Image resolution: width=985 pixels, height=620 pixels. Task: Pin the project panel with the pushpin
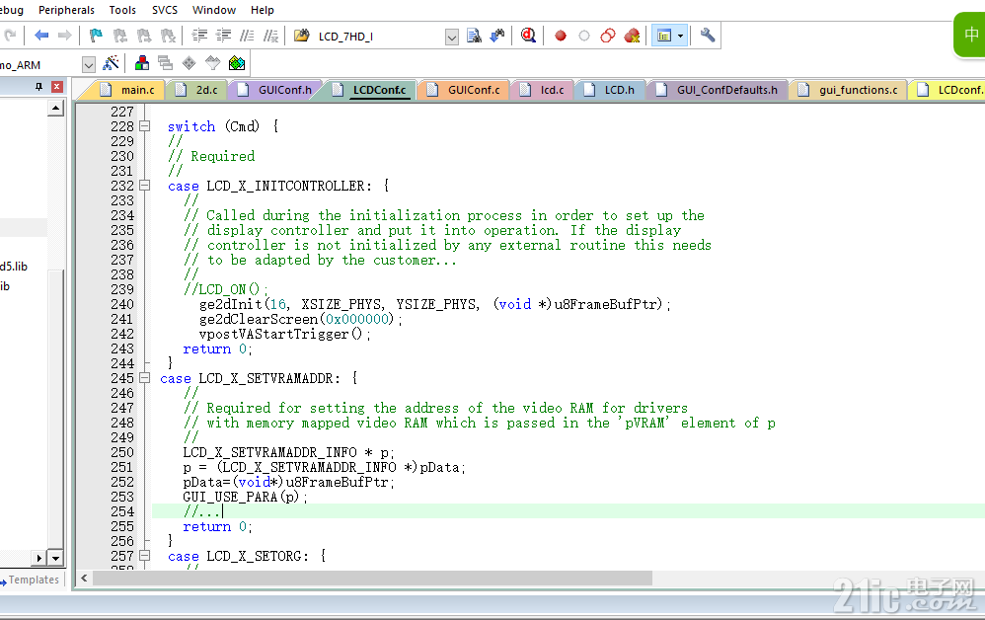(x=38, y=87)
